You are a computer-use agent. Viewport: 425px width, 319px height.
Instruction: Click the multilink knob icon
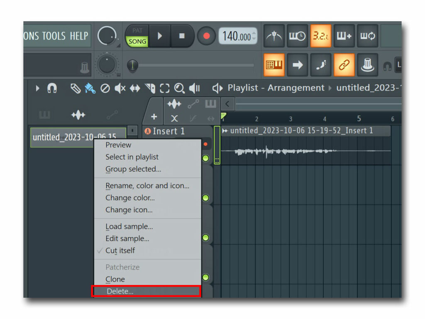367,65
